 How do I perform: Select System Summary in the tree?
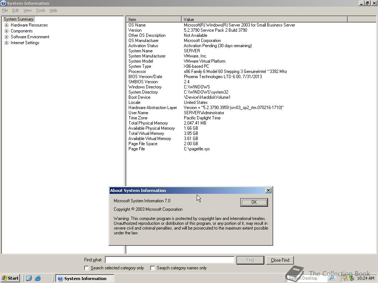(18, 19)
